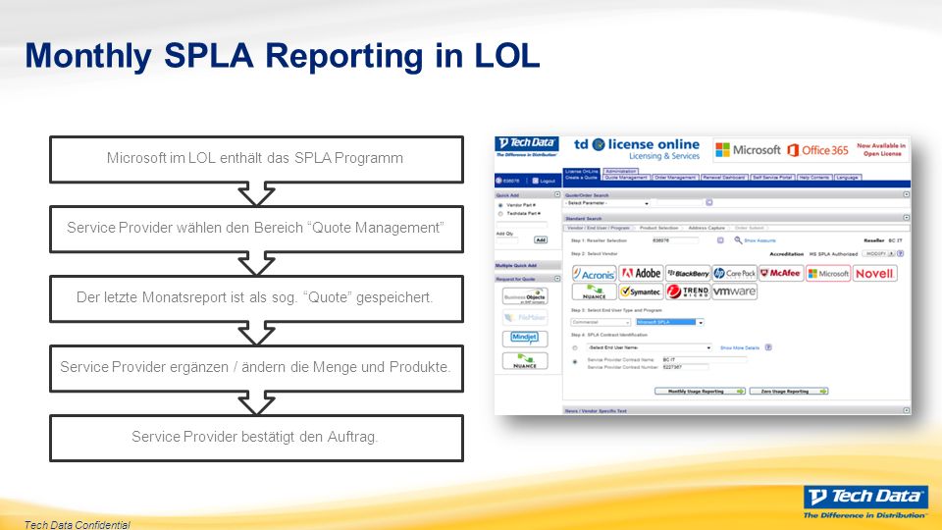This screenshot has height=530, width=942.
Task: Open the Order Management tab
Action: (x=676, y=178)
